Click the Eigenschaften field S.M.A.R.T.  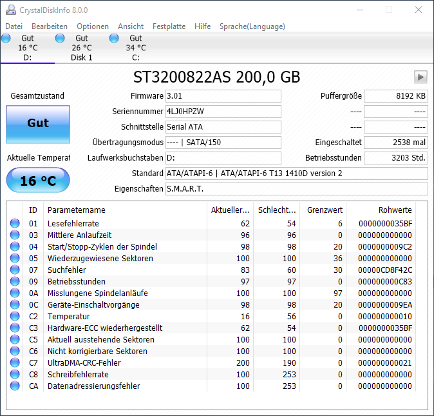pyautogui.click(x=297, y=189)
